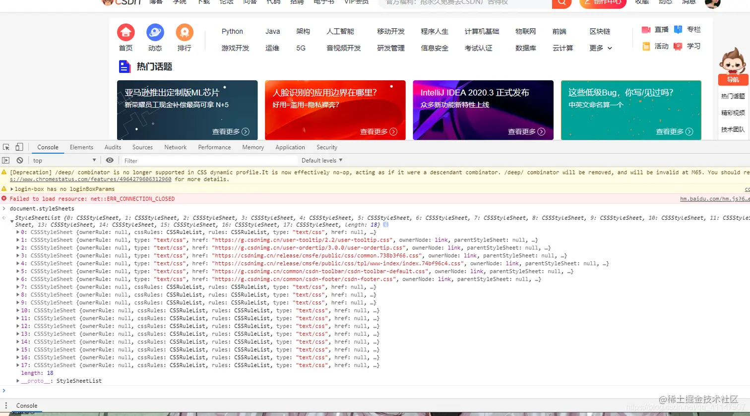Click the console prompt input line
Screen dimensions: 750x416
tap(377, 391)
